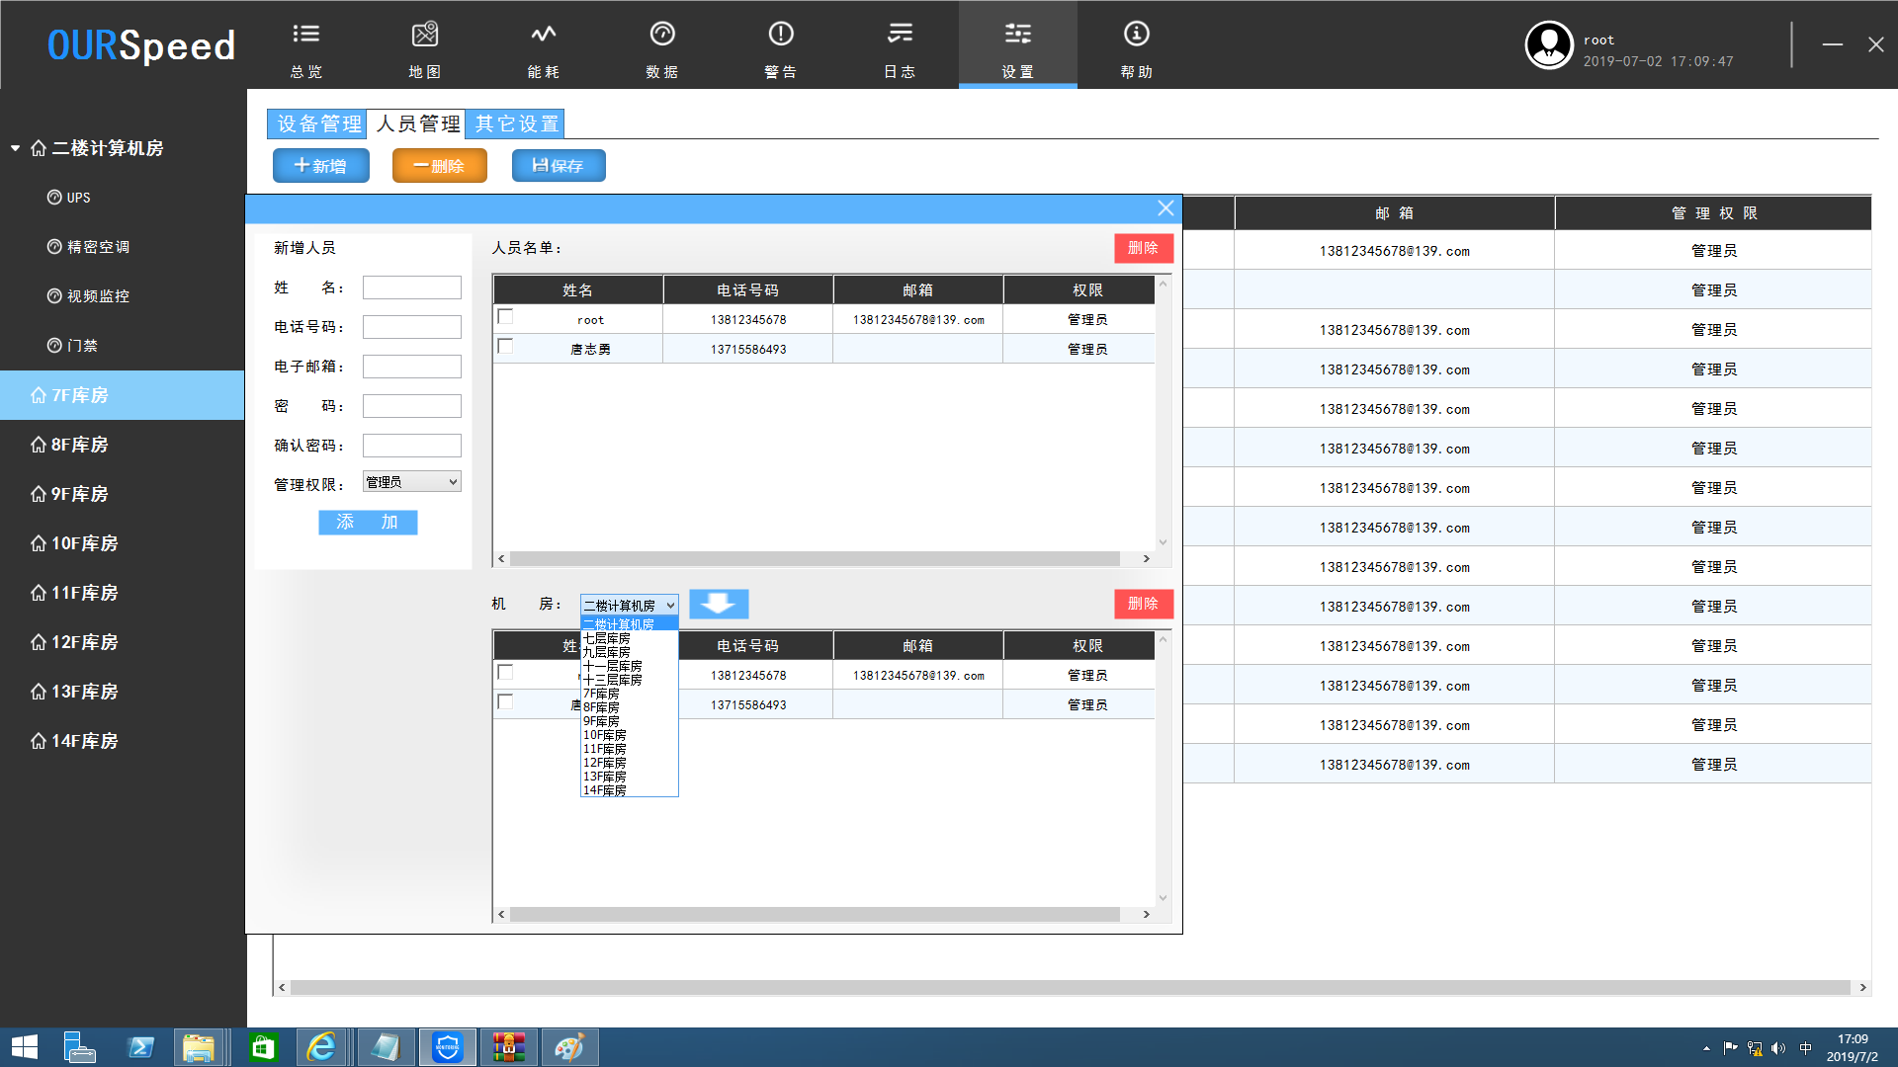Click the red 删除 button beside 人员名单
This screenshot has width=1898, height=1067.
[x=1143, y=248]
